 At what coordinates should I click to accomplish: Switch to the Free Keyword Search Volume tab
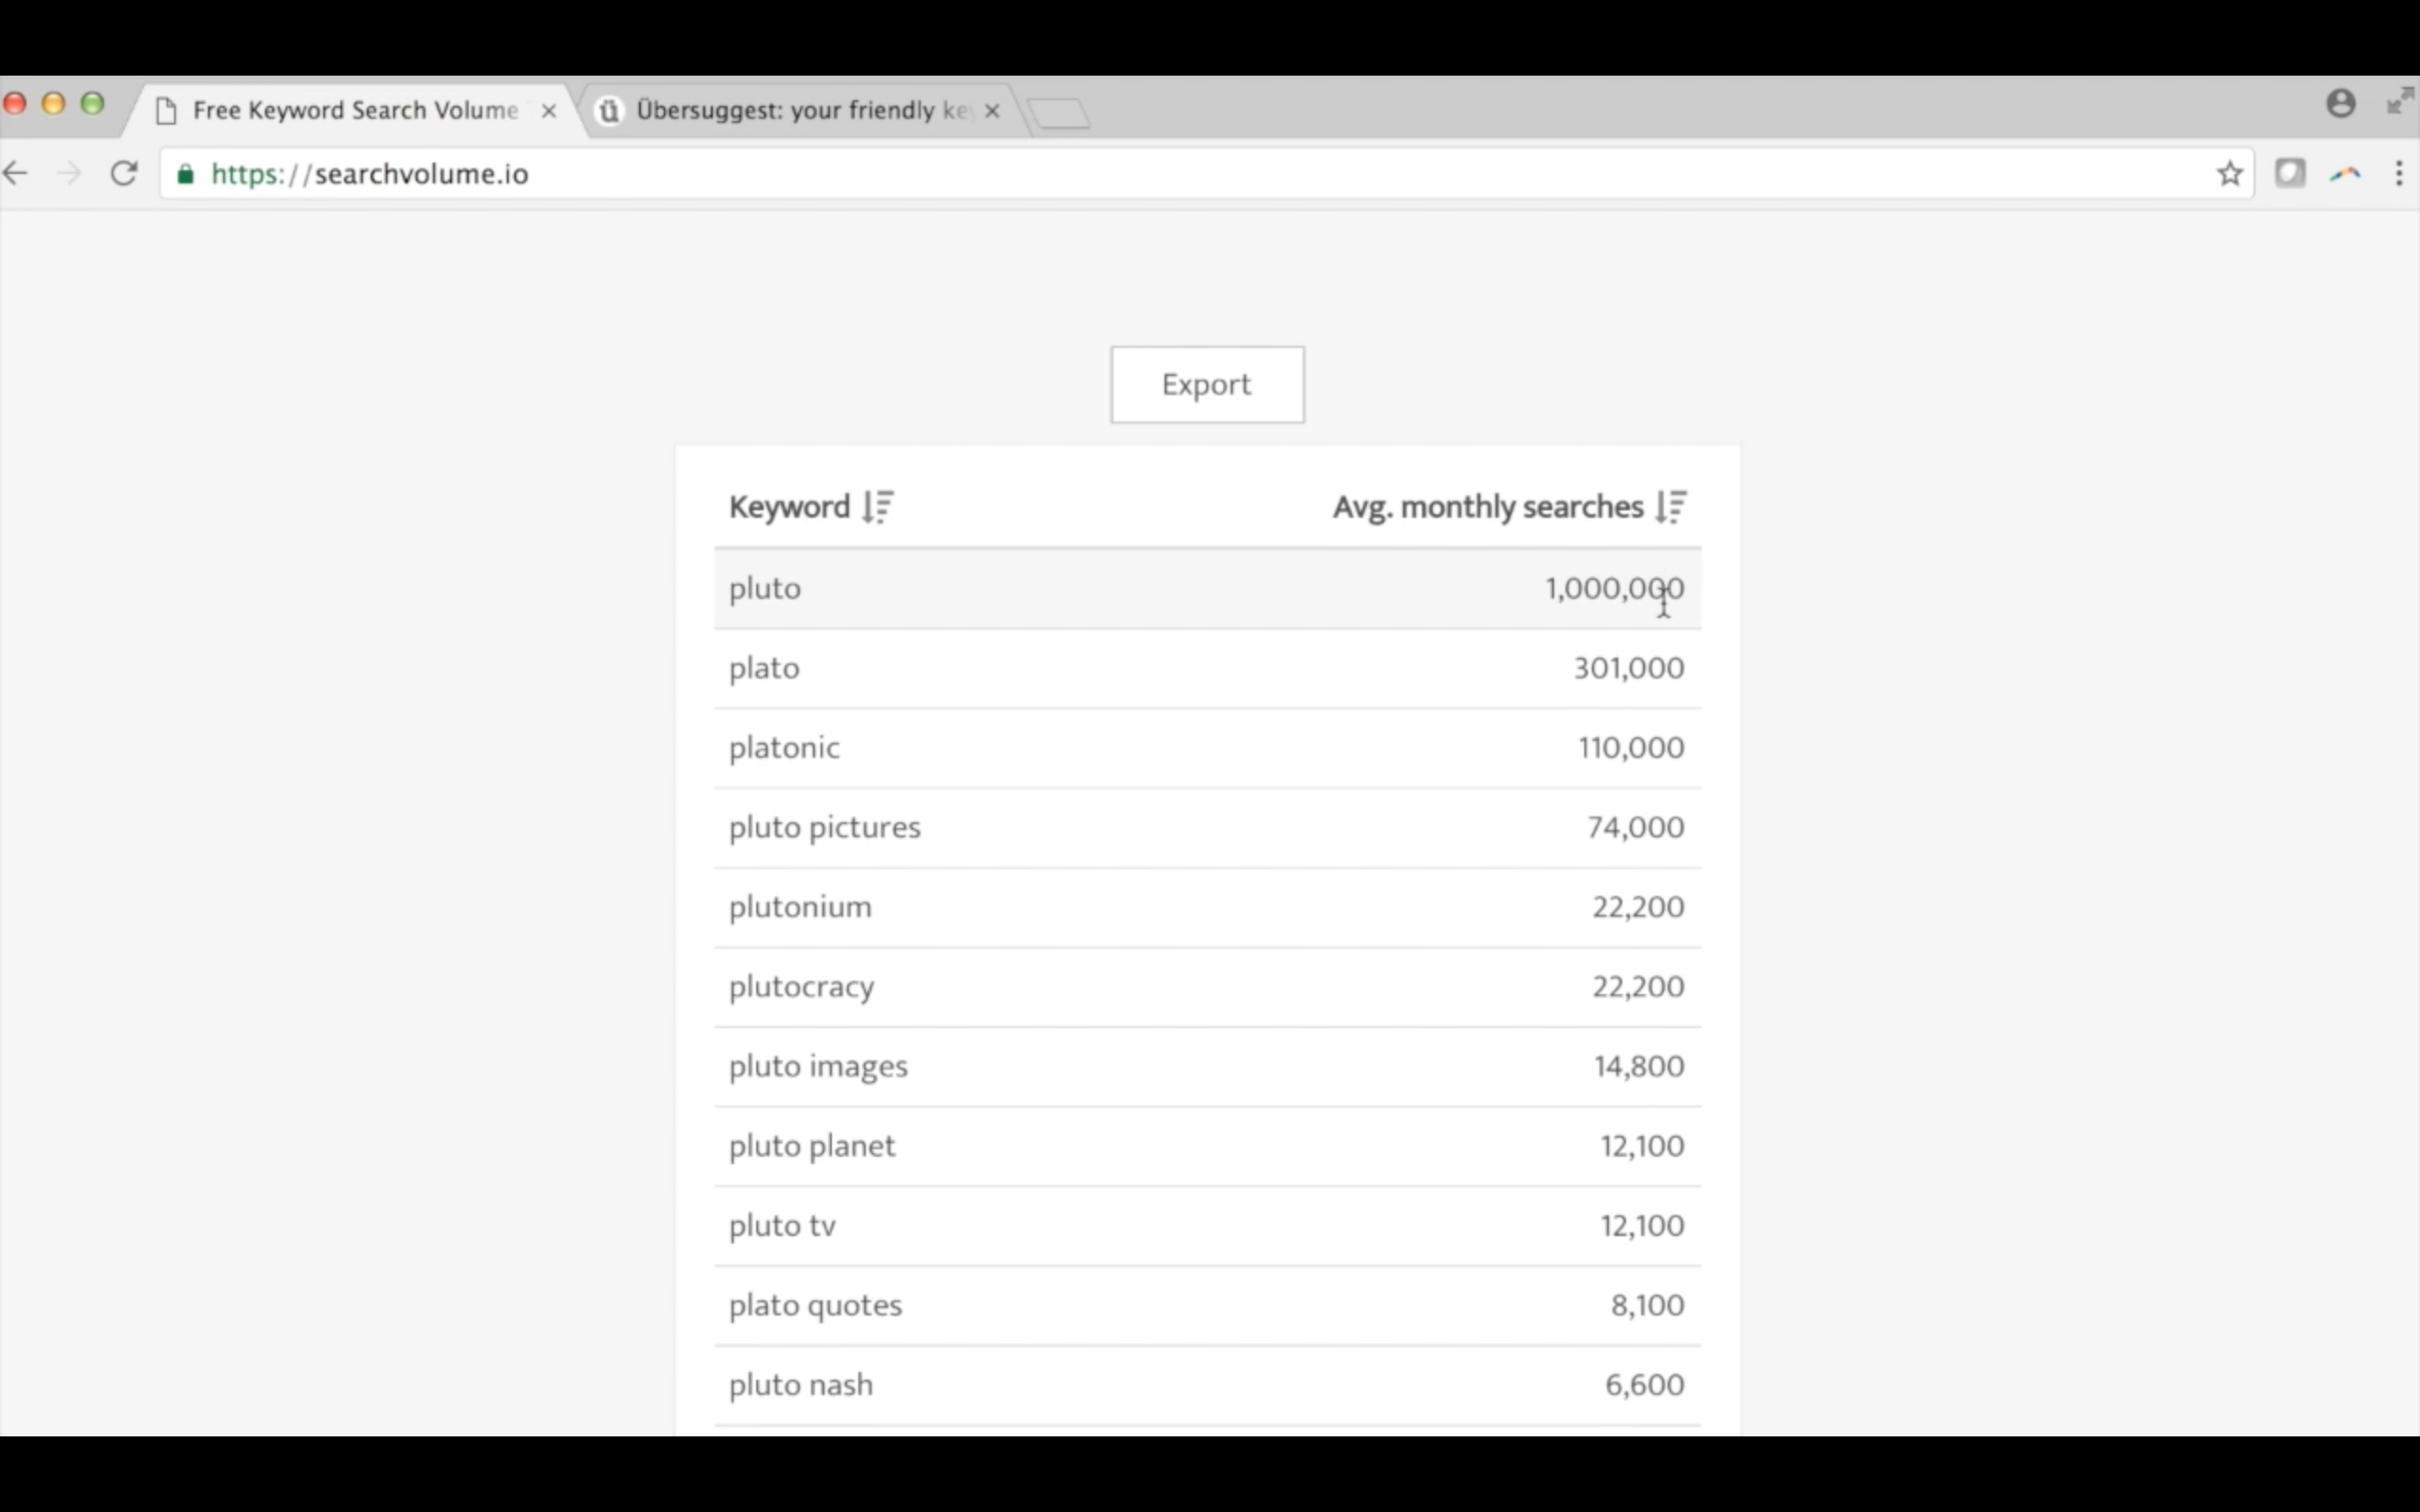[340, 111]
